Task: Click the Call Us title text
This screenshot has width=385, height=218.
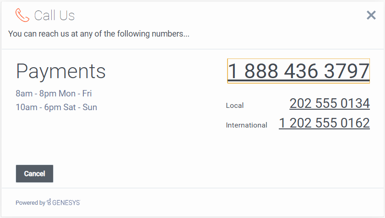Action: pyautogui.click(x=54, y=16)
